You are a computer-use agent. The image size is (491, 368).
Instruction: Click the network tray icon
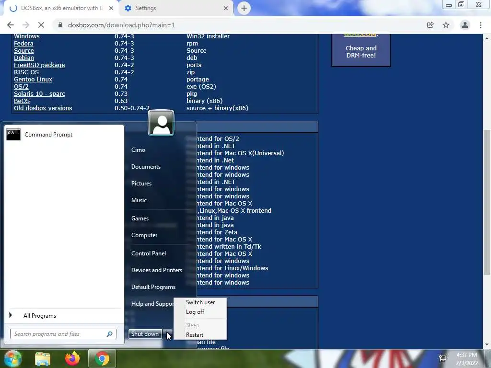pos(443,358)
